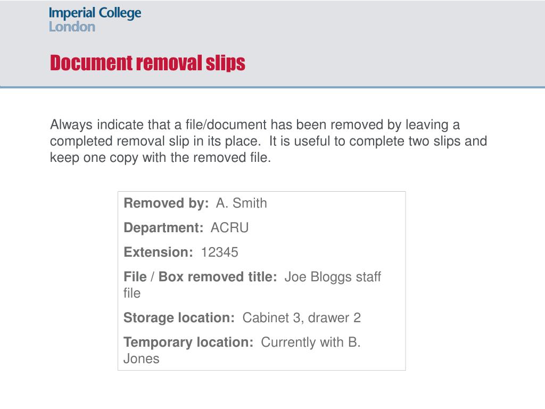This screenshot has height=409, width=545.
Task: Click the word 'London' in the logo
Action: (72, 27)
